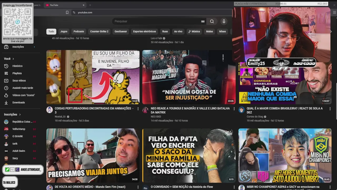The height and width of the screenshot is (190, 337).
Task: Play the Ninguém Gosta de Ser Injustiçado thumbnail
Action: [189, 77]
